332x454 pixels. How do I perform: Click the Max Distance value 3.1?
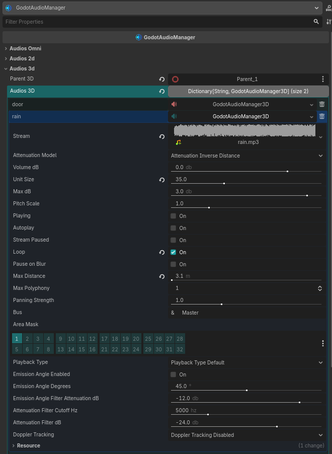point(180,276)
